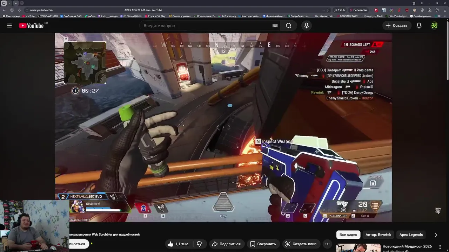
Task: Select the 'Apex Legends' filter chip
Action: [411, 234]
